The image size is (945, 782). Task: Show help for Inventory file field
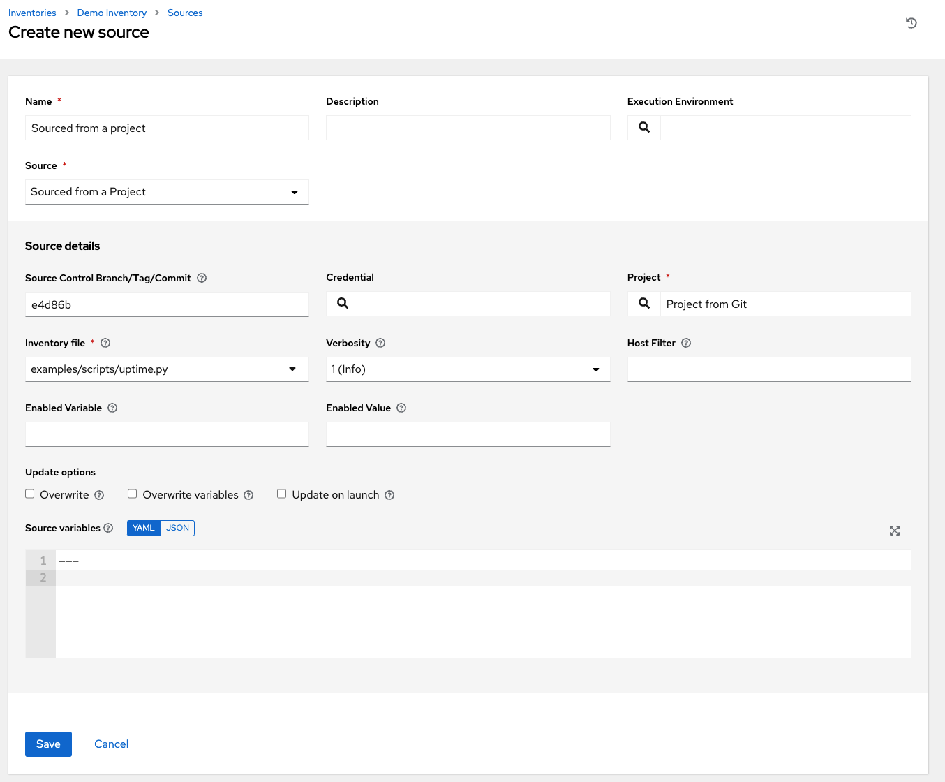coord(105,343)
